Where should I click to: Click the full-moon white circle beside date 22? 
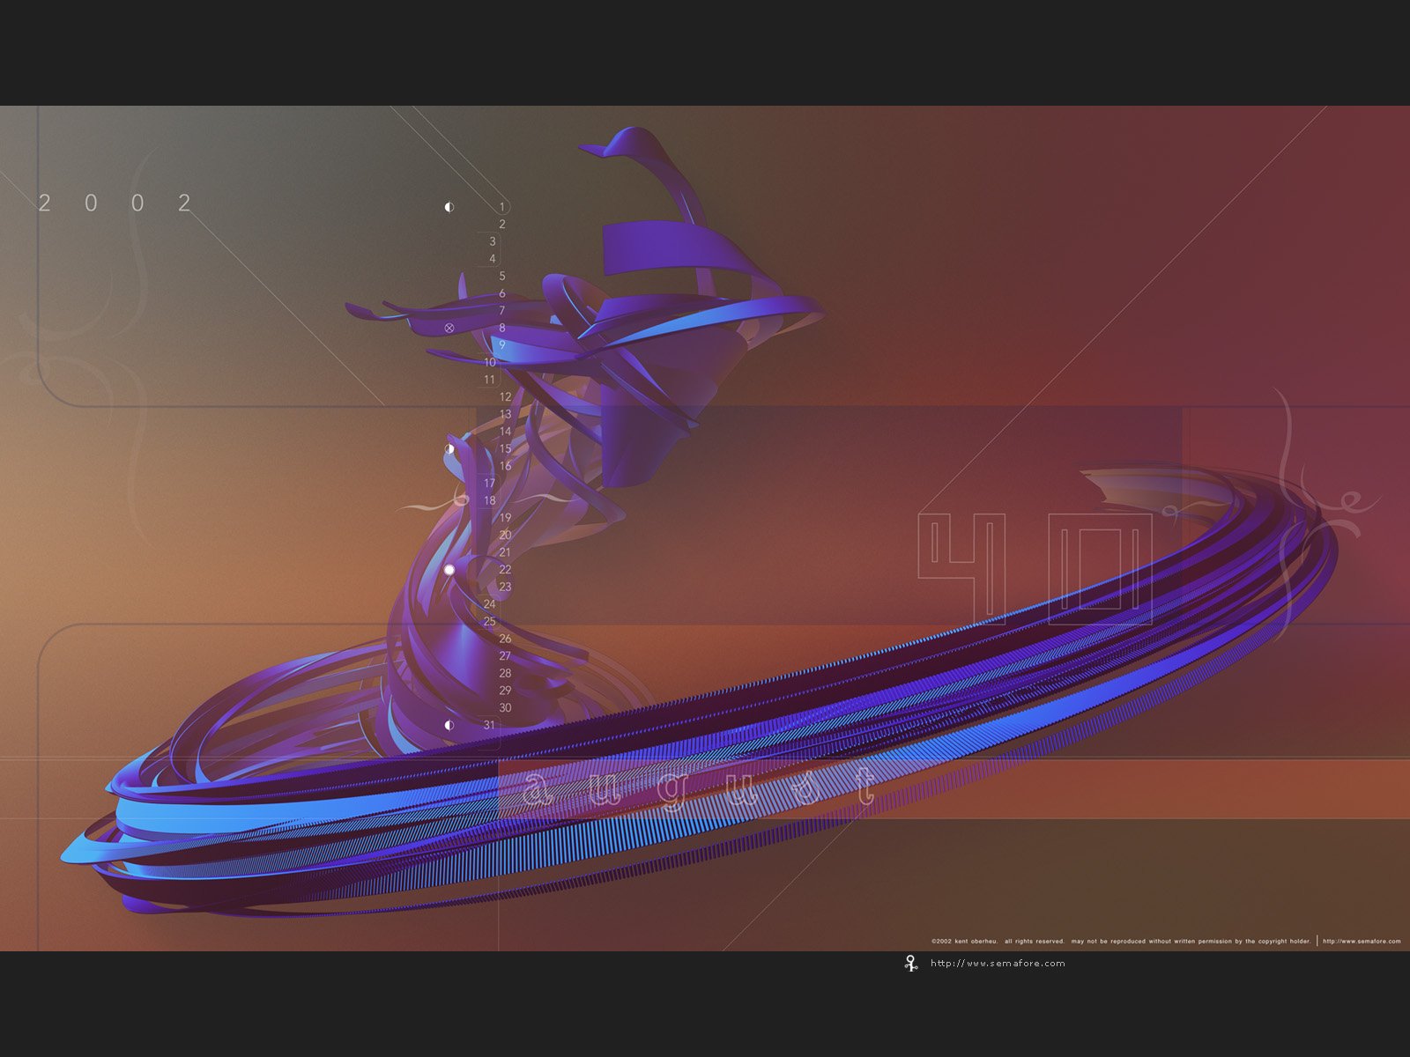pyautogui.click(x=449, y=570)
